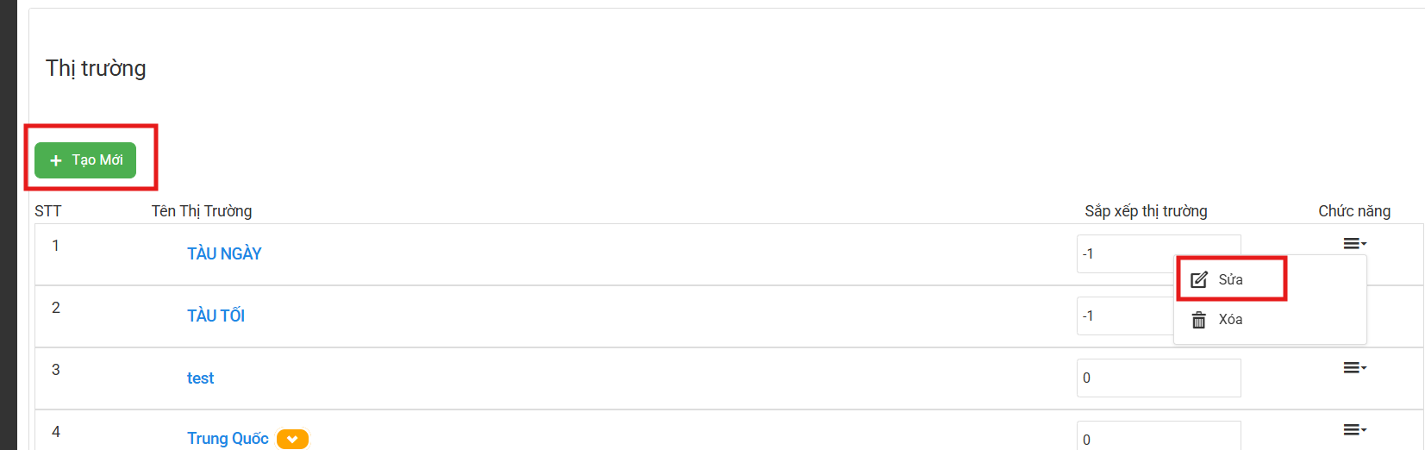This screenshot has width=1425, height=450.
Task: Expand the orange chevron beside Trung Quốc
Action: (292, 439)
